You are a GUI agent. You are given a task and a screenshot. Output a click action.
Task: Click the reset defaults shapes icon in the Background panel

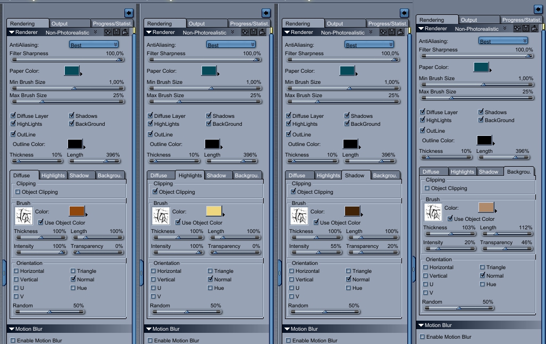click(517, 28)
